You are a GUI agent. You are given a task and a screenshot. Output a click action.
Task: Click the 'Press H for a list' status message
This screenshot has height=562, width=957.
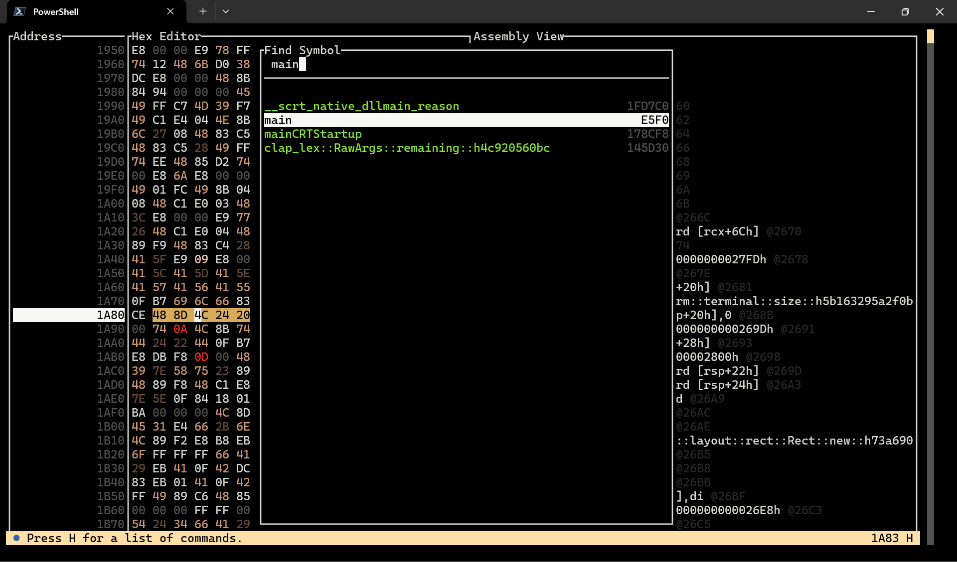[x=135, y=538]
